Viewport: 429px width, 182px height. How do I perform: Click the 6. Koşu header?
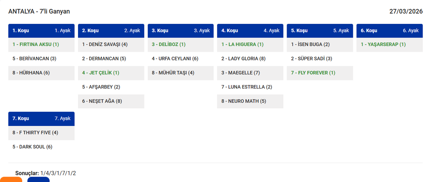pyautogui.click(x=390, y=31)
